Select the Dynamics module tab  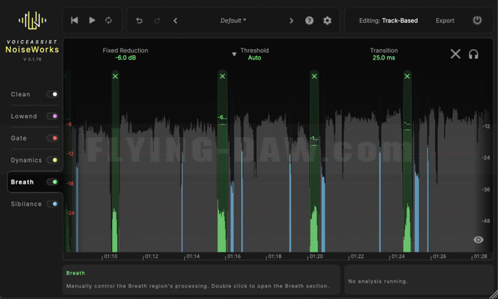pos(27,160)
